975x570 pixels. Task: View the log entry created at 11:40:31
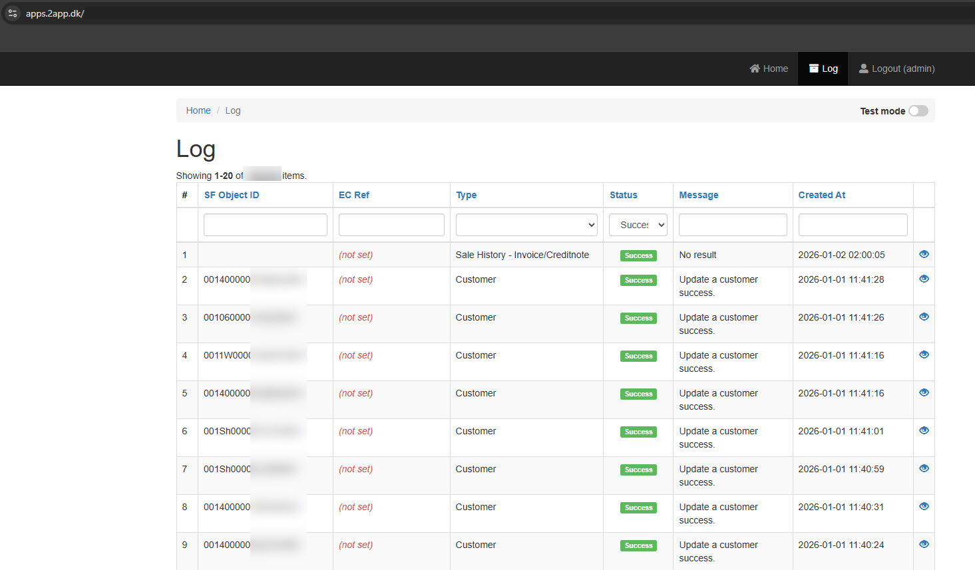(924, 506)
